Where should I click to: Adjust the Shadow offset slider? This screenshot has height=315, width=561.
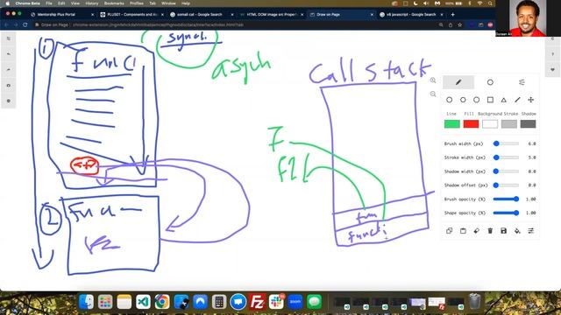click(x=506, y=185)
